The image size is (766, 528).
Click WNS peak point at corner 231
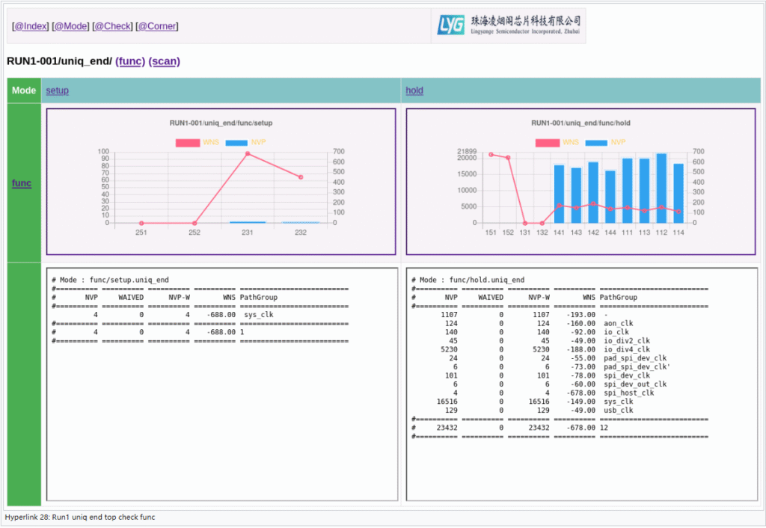pyautogui.click(x=248, y=154)
